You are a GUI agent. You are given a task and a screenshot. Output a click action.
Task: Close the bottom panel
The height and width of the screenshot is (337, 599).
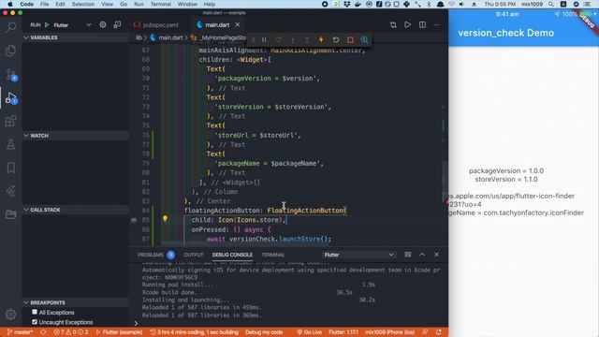(437, 255)
